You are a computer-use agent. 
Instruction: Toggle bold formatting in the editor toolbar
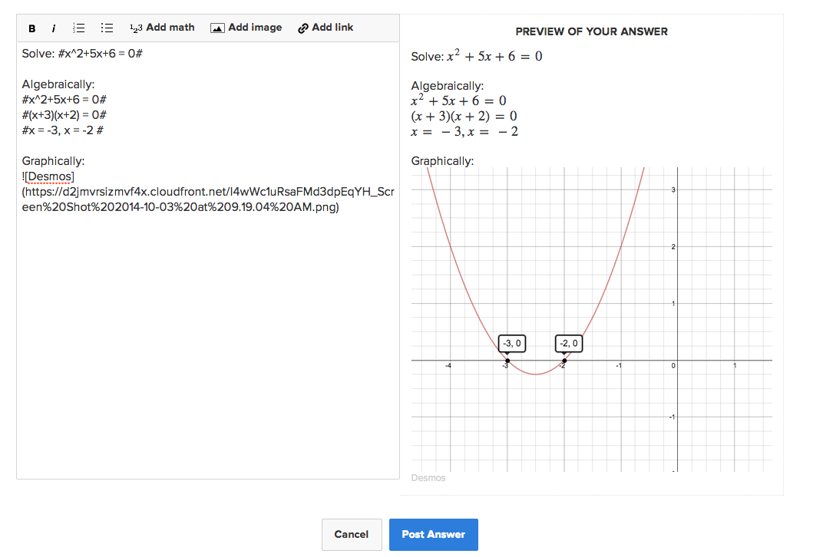pyautogui.click(x=32, y=28)
